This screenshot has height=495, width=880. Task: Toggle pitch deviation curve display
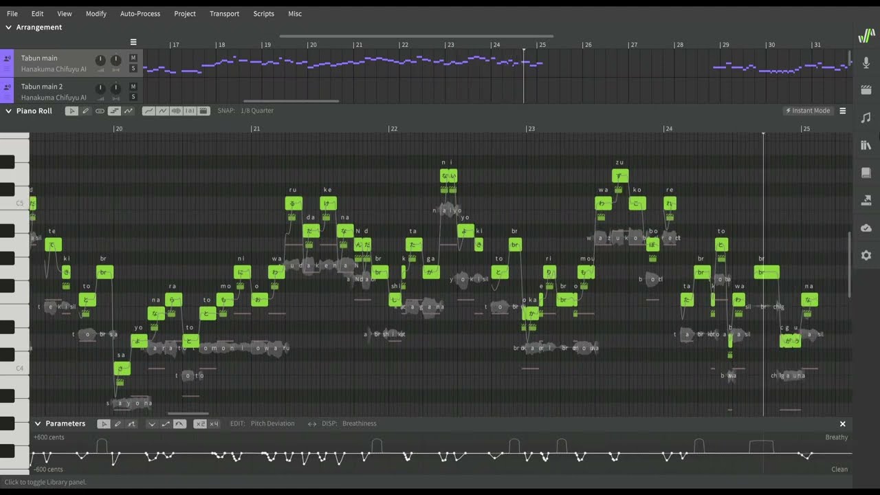click(x=162, y=111)
